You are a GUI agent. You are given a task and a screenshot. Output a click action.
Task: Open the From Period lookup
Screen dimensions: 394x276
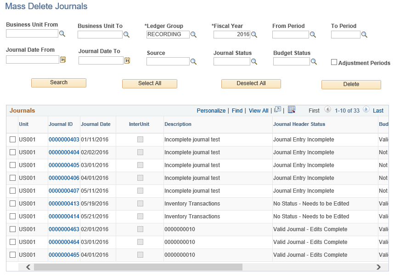tap(313, 34)
